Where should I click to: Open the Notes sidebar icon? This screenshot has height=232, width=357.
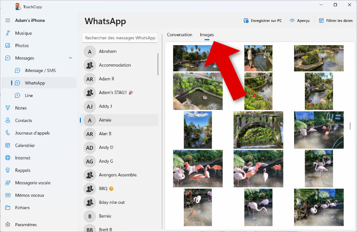(x=8, y=108)
